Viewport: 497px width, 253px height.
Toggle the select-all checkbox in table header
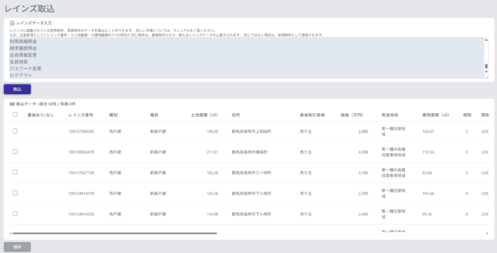click(x=15, y=115)
